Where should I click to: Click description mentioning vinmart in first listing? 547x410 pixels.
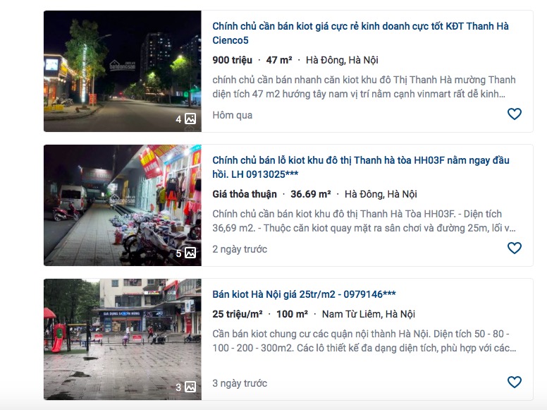coord(364,87)
